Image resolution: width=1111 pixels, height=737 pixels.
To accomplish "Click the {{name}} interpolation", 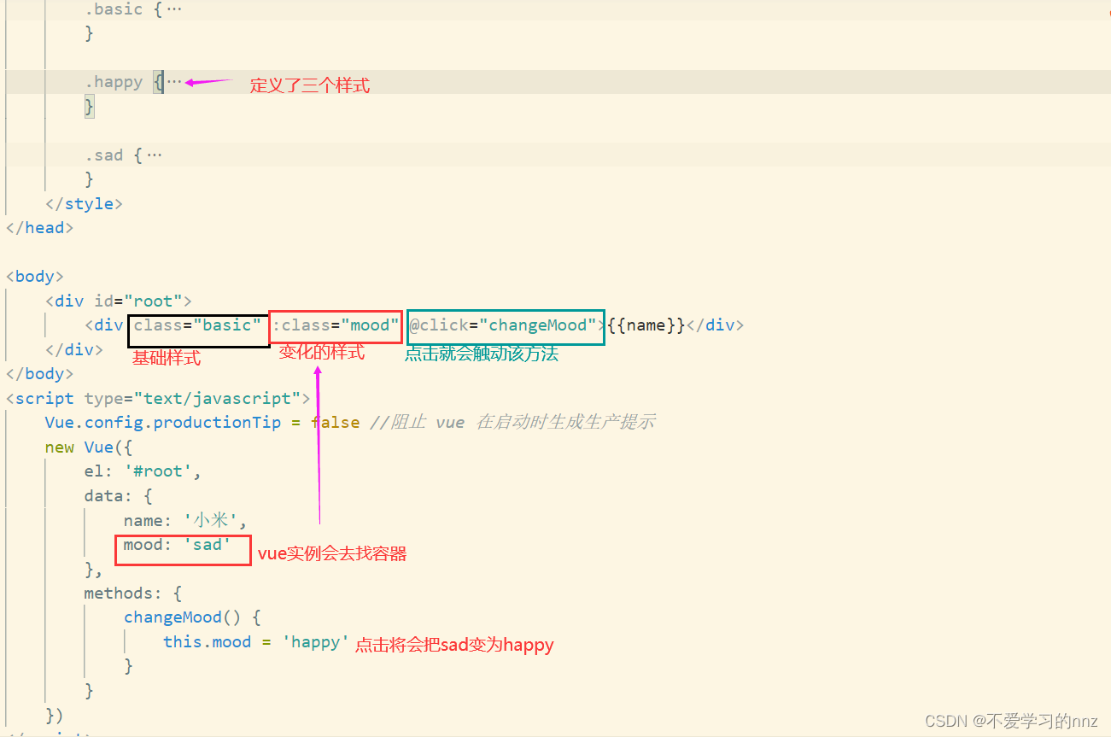I will [646, 325].
